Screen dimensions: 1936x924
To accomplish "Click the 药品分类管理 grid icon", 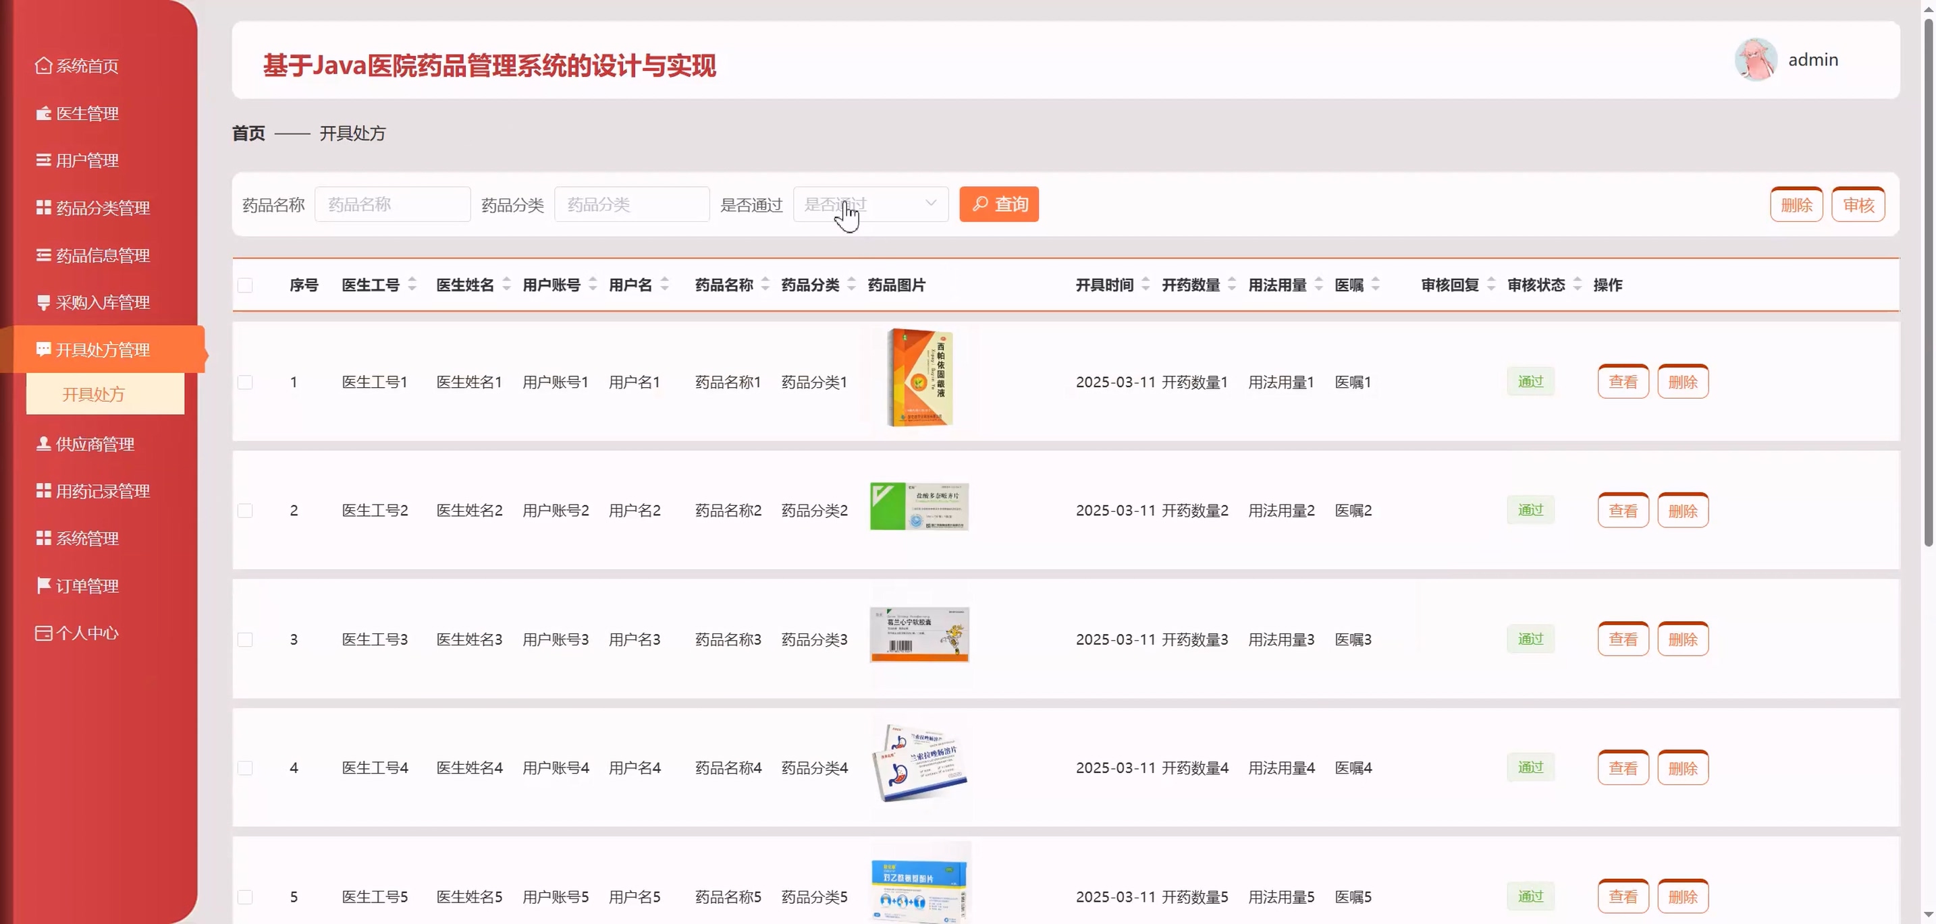I will [x=43, y=208].
